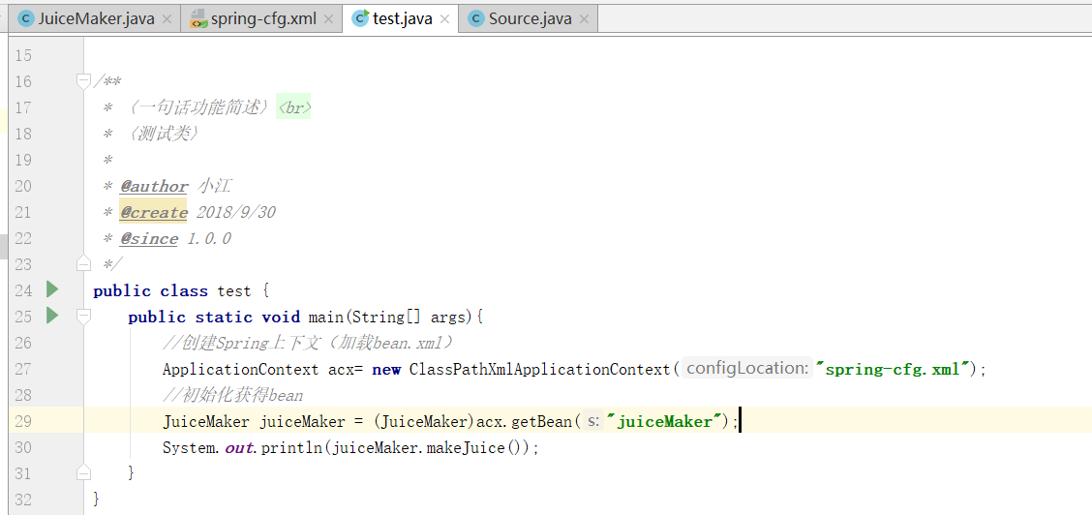Click the getBean method call
This screenshot has height=515, width=1092.
542,421
